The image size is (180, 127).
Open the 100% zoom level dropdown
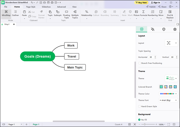point(162,124)
